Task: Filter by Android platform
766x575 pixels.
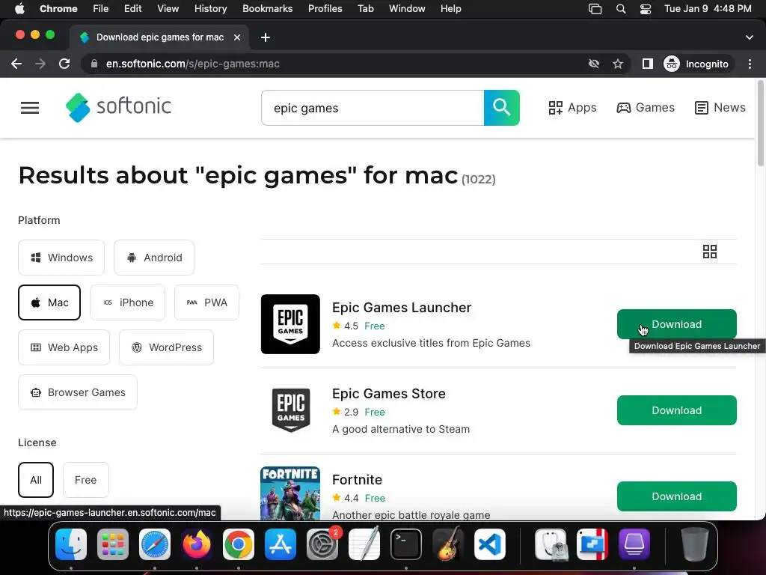Action: [154, 258]
